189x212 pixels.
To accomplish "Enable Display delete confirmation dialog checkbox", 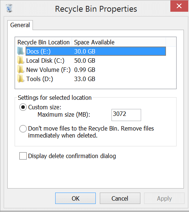I will coord(23,156).
